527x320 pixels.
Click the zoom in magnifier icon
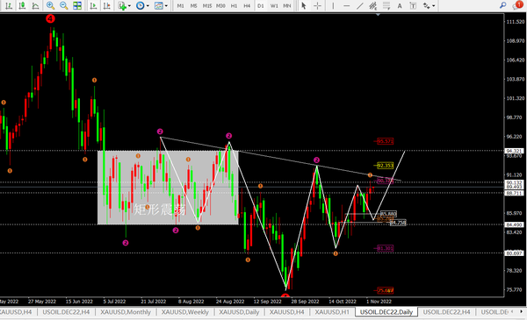(x=50, y=5)
